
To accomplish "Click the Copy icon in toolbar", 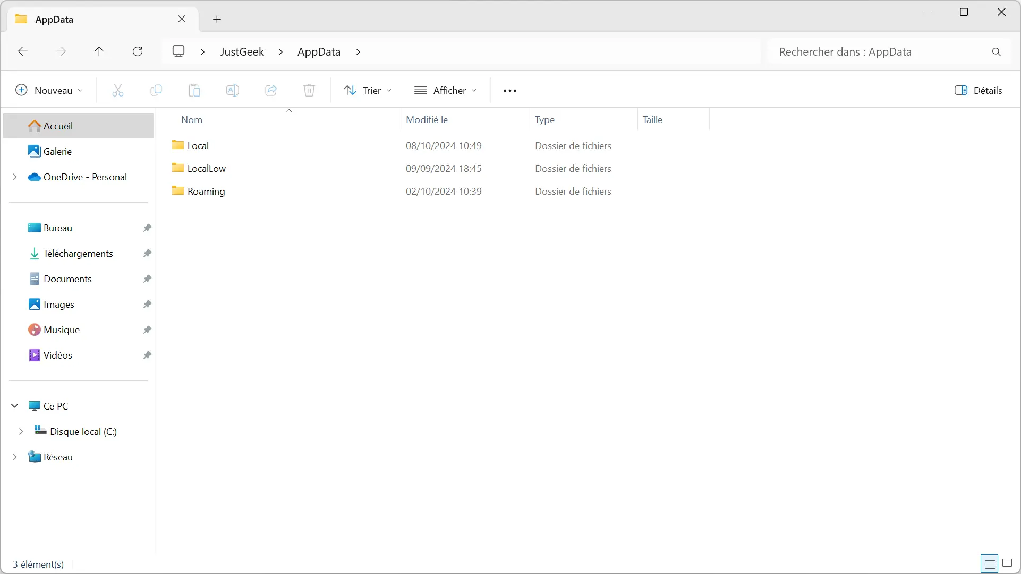I will (156, 91).
